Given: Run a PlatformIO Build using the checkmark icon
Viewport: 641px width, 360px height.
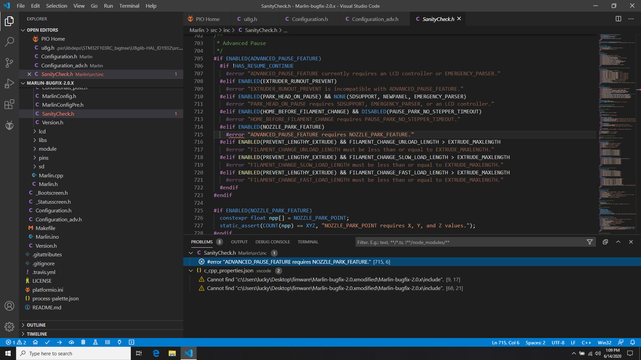Looking at the screenshot, I should (x=47, y=342).
